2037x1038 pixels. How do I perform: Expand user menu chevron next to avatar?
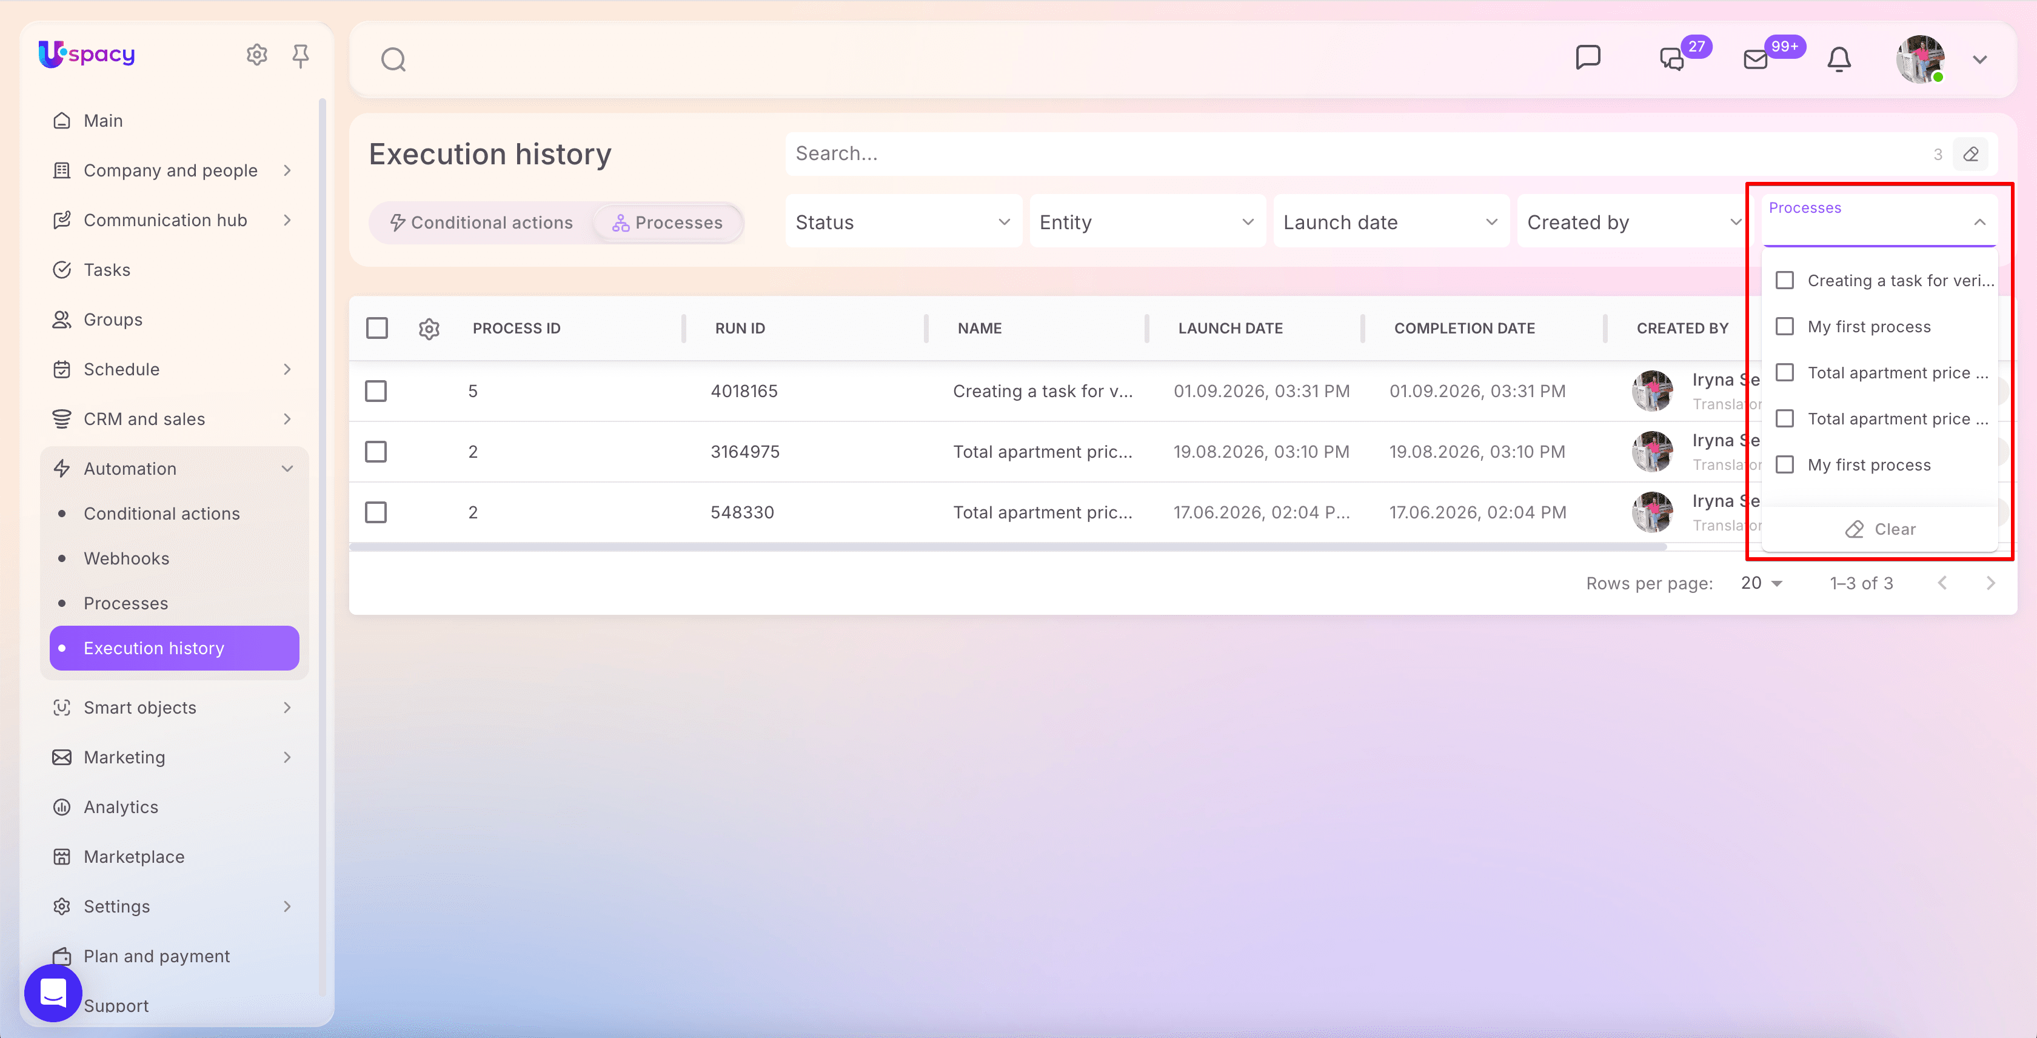(1979, 59)
